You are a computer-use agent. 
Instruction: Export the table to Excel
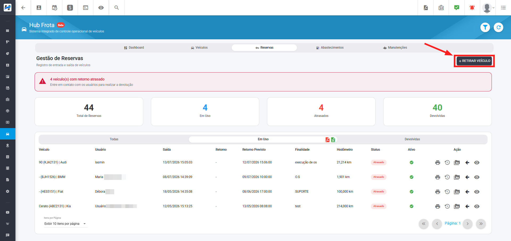(333, 140)
